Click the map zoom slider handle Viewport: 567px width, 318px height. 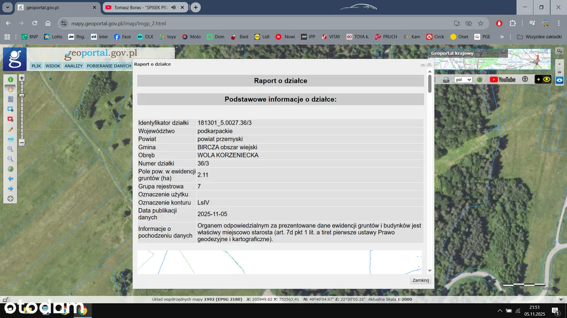click(22, 95)
